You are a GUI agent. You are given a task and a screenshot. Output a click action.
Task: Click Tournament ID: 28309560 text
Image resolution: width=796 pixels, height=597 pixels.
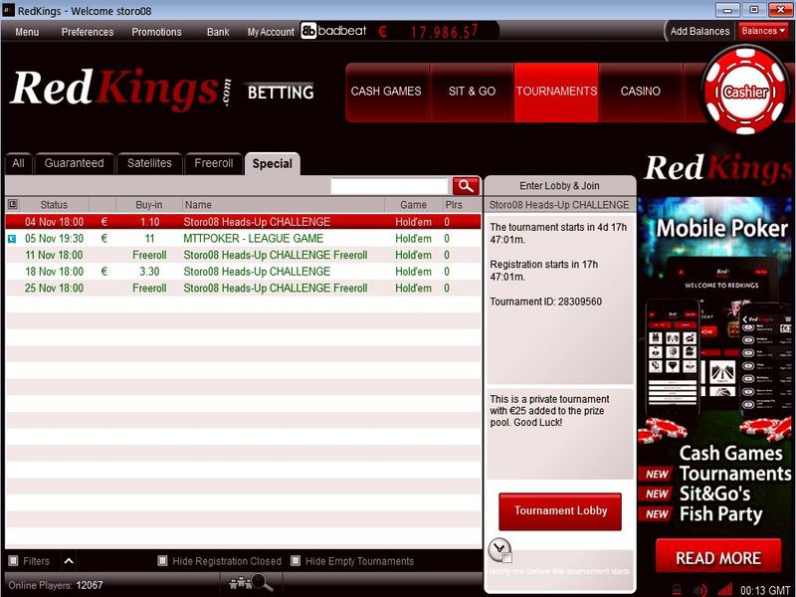pyautogui.click(x=545, y=301)
